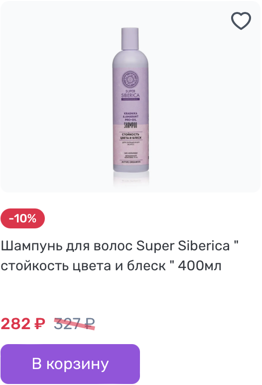Click the KRASNIKA & AMARANT PRO-OIL text
This screenshot has height=385, width=262.
(131, 116)
